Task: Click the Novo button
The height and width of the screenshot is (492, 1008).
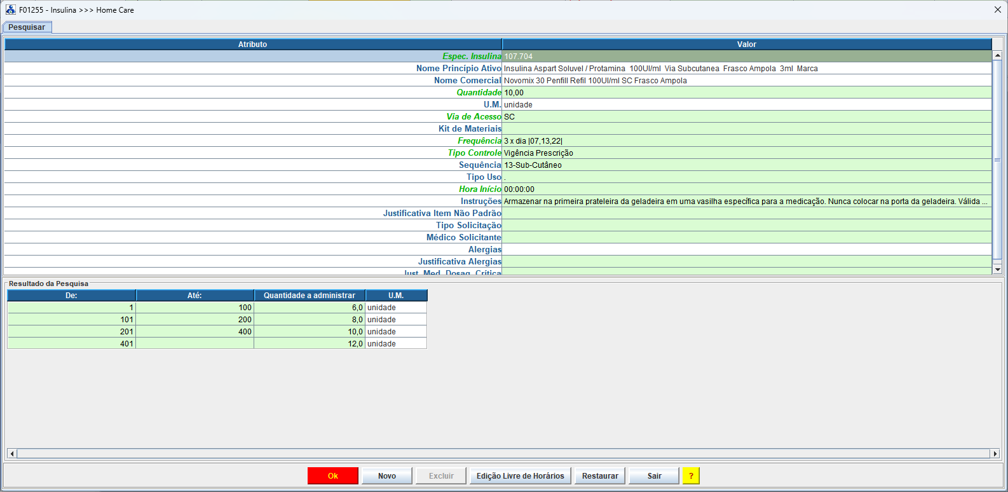Action: (386, 476)
